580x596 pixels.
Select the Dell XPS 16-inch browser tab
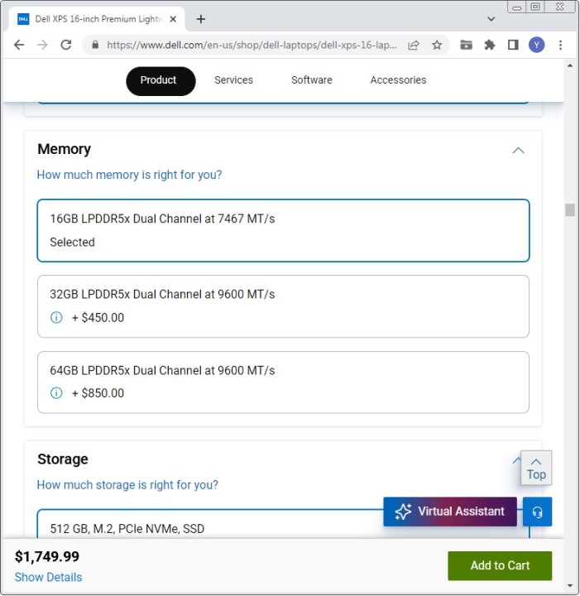click(98, 19)
